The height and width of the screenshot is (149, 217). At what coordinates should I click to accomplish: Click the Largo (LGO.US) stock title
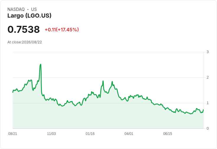click(x=29, y=16)
